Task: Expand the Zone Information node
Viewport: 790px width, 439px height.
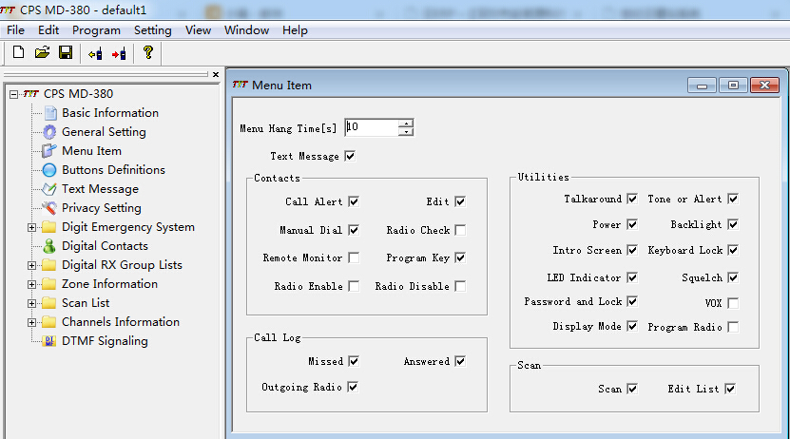Action: click(x=31, y=284)
